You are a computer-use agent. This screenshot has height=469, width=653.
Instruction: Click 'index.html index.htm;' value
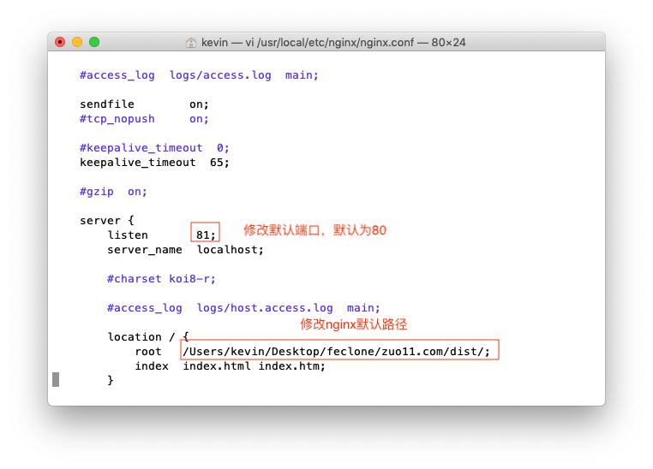pyautogui.click(x=254, y=366)
